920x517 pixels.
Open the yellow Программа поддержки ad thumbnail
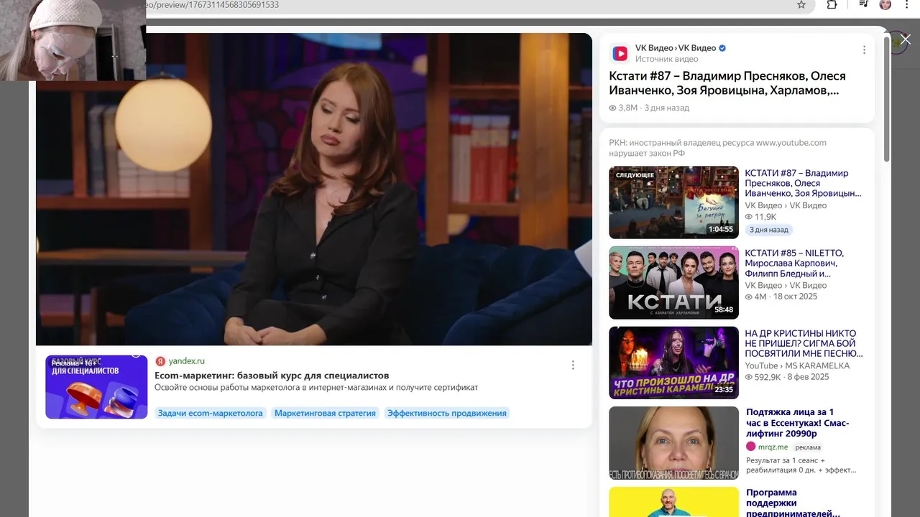tap(673, 502)
